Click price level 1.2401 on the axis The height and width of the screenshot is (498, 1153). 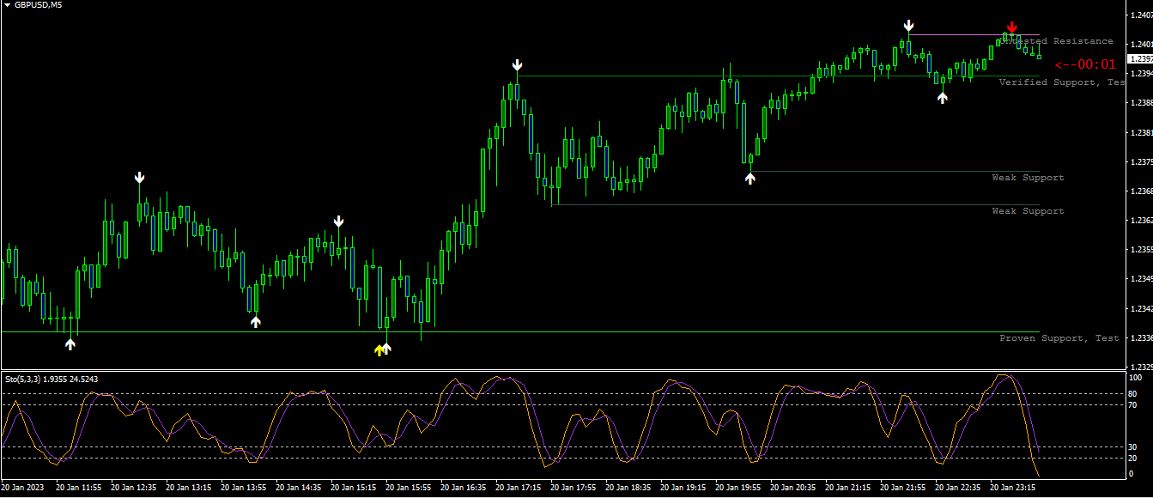[x=1141, y=44]
